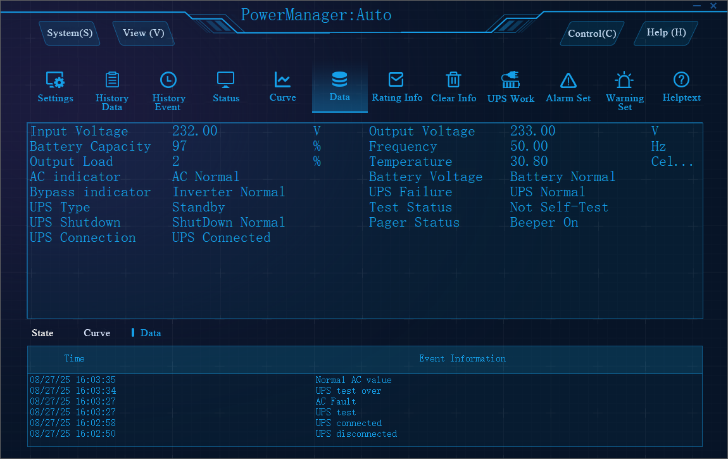Open the System(S) menu
Screen dimensions: 728x459
coord(70,33)
